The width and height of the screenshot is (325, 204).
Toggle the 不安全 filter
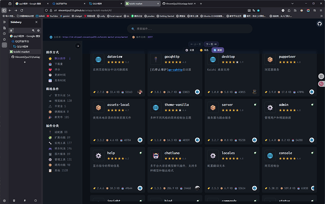pos(59,106)
